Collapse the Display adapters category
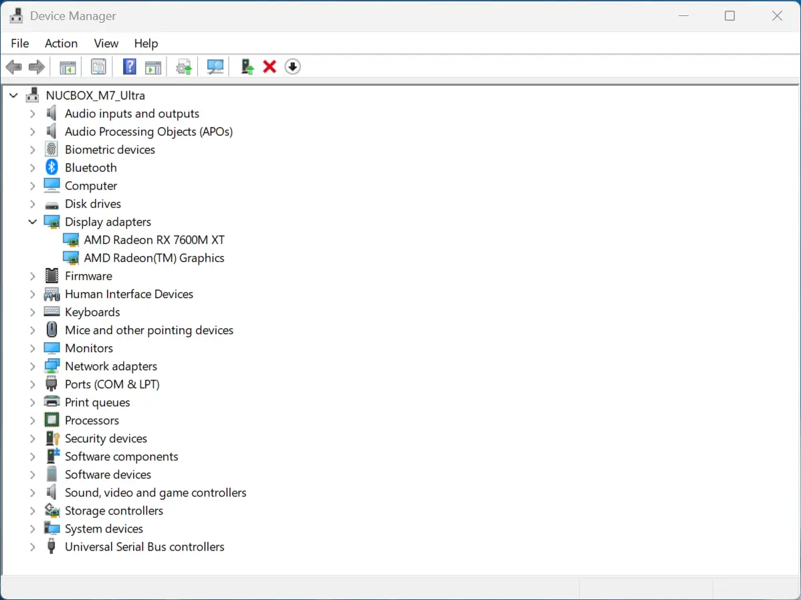This screenshot has width=801, height=600. coord(33,222)
